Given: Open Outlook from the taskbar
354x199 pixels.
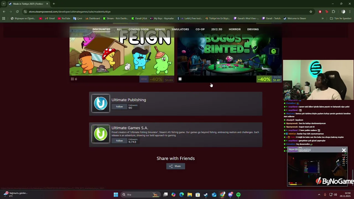Looking at the screenshot, I should tap(214, 195).
